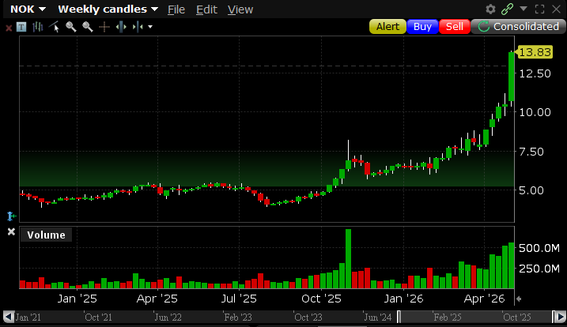This screenshot has width=567, height=327.
Task: Click the Consolidated refresh button
Action: pos(518,27)
